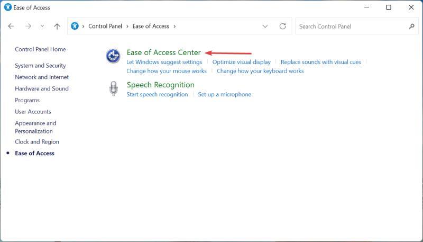Click the Ease of Access title bar icon

pyautogui.click(x=8, y=7)
